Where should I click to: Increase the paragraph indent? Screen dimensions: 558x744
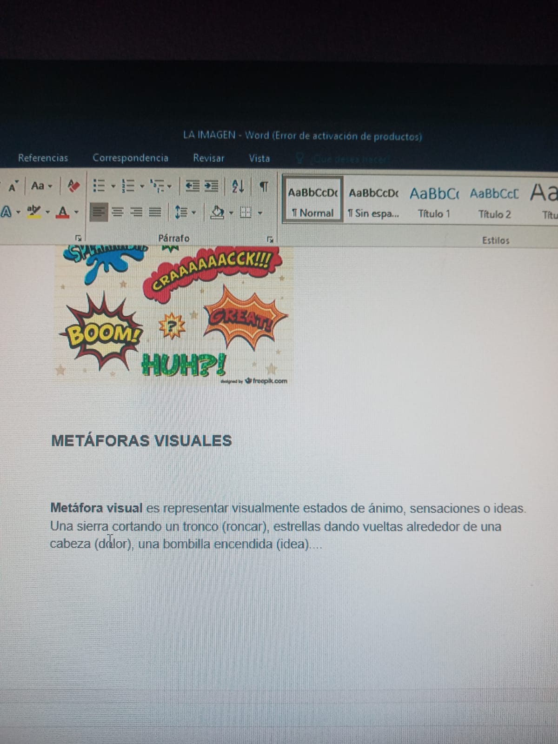(211, 186)
